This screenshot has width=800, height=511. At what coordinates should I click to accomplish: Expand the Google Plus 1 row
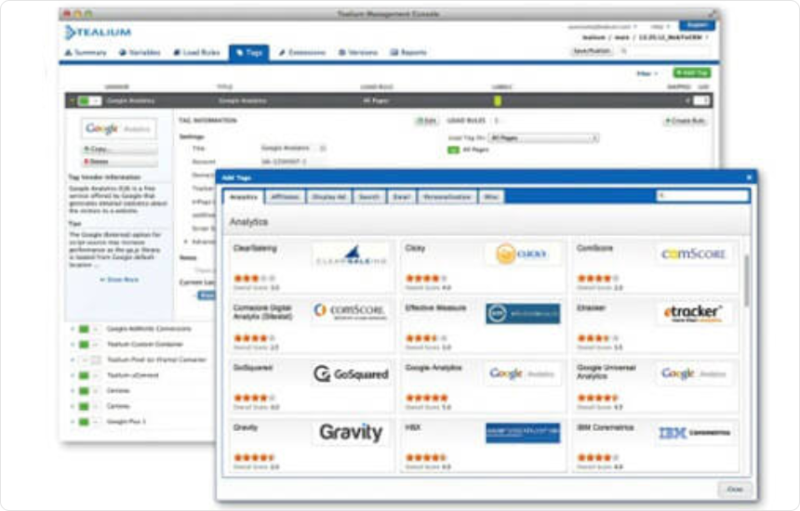72,422
